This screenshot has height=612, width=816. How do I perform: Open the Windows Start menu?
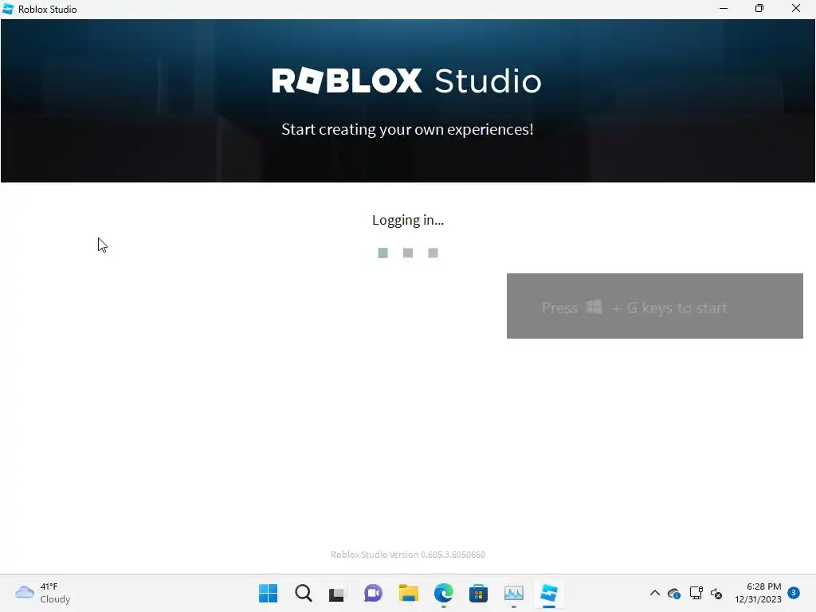[x=268, y=593]
